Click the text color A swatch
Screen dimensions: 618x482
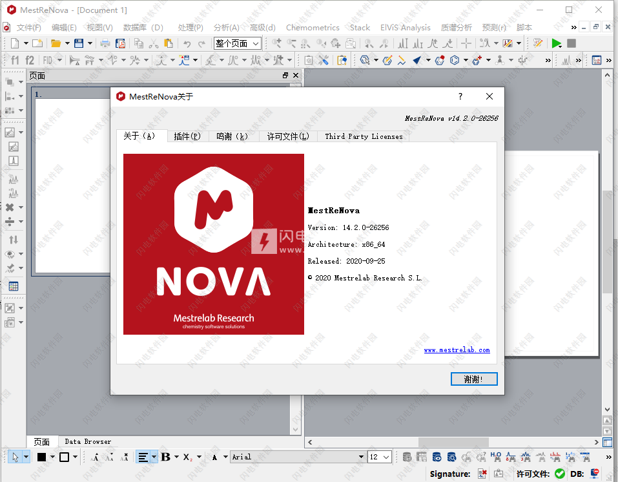[214, 457]
